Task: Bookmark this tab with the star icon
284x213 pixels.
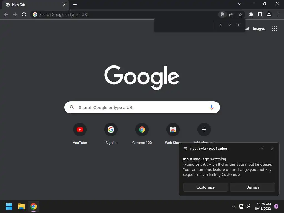Action: pos(240,14)
